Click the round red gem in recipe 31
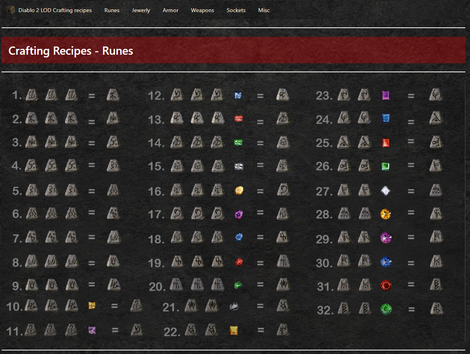Image resolution: width=470 pixels, height=354 pixels. (386, 285)
